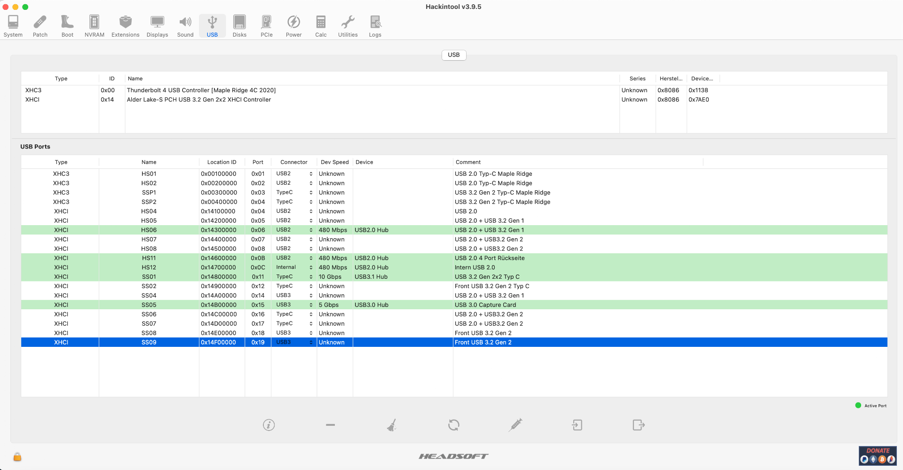Sort by the Connector column header

(x=294, y=162)
